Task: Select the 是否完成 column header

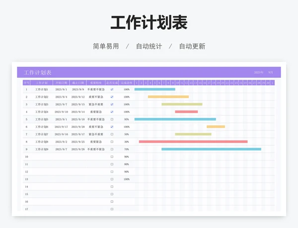Action: click(x=112, y=83)
